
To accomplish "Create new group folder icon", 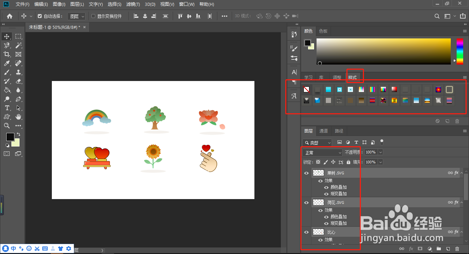I will point(438,249).
